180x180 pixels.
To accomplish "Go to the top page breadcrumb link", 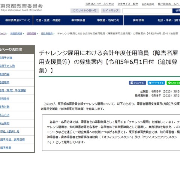I will (x=3, y=33).
